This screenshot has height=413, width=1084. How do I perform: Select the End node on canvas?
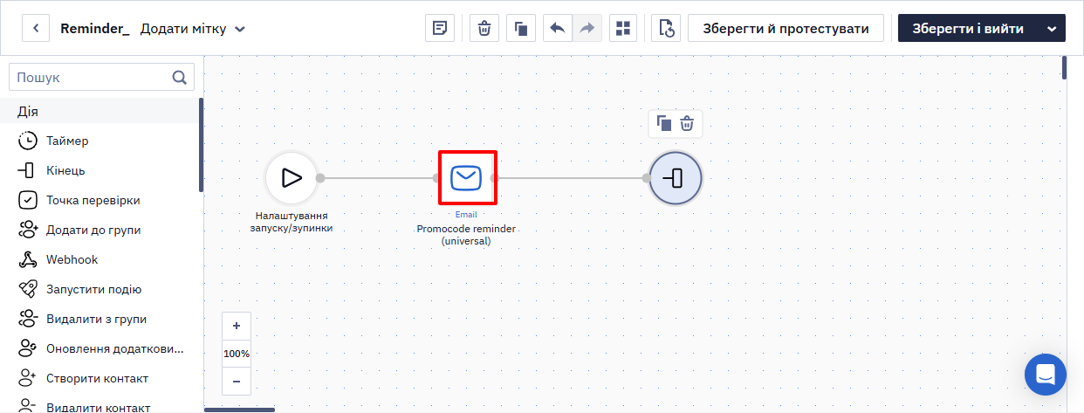(676, 178)
